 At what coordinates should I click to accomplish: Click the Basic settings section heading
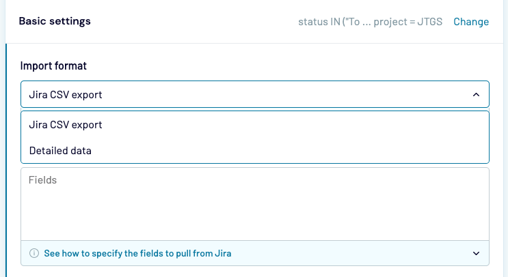click(55, 21)
